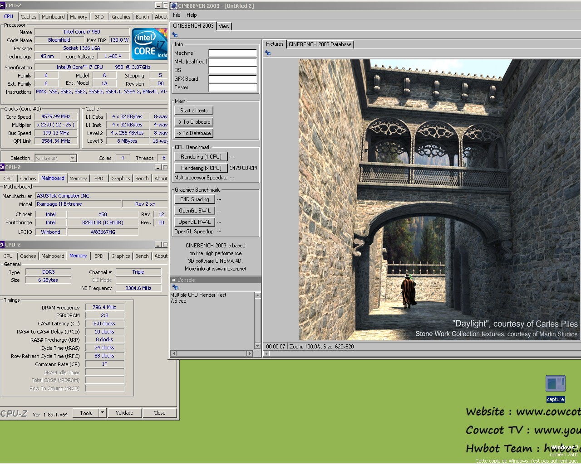The width and height of the screenshot is (581, 464).
Task: Open the Caches tab in the top CPU-Z window
Action: tap(29, 17)
